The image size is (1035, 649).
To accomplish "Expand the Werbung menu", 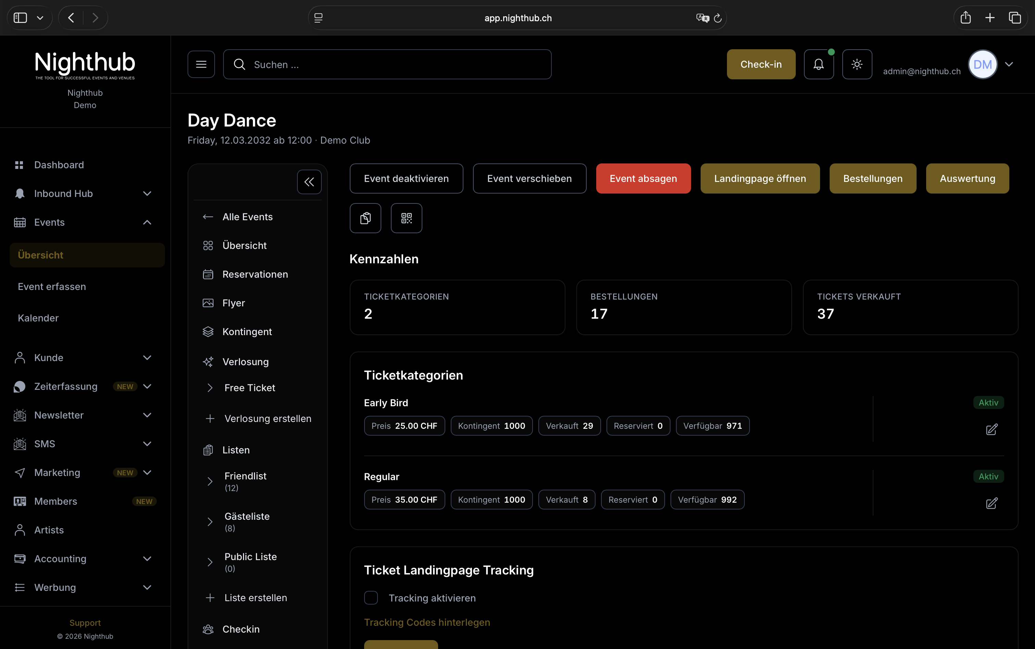I will pyautogui.click(x=147, y=587).
